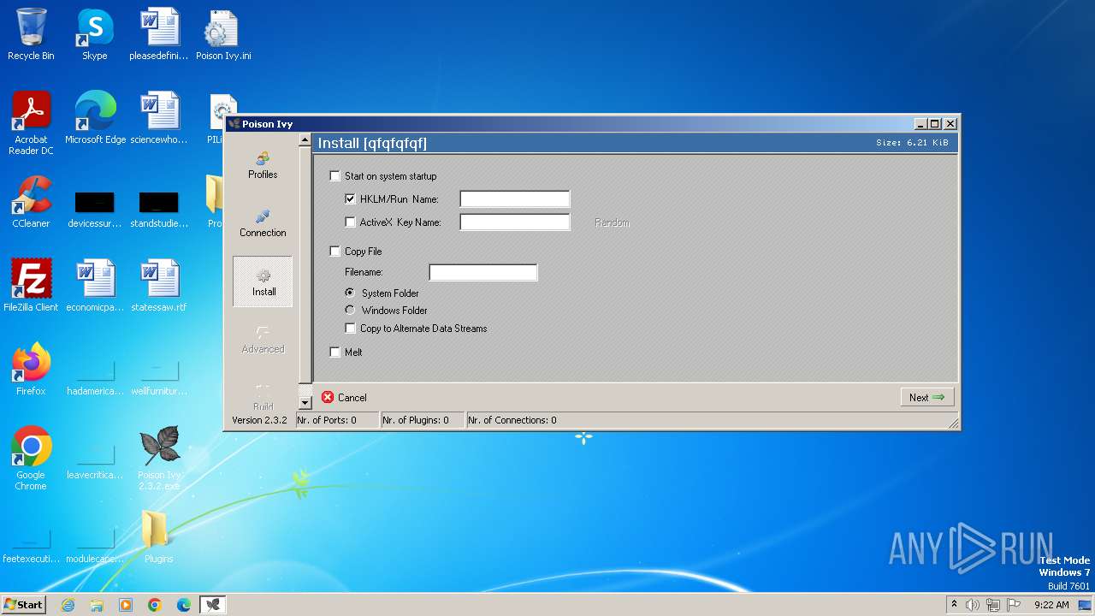The image size is (1095, 616).
Task: Open the Advanced section in sidebar
Action: point(263,339)
